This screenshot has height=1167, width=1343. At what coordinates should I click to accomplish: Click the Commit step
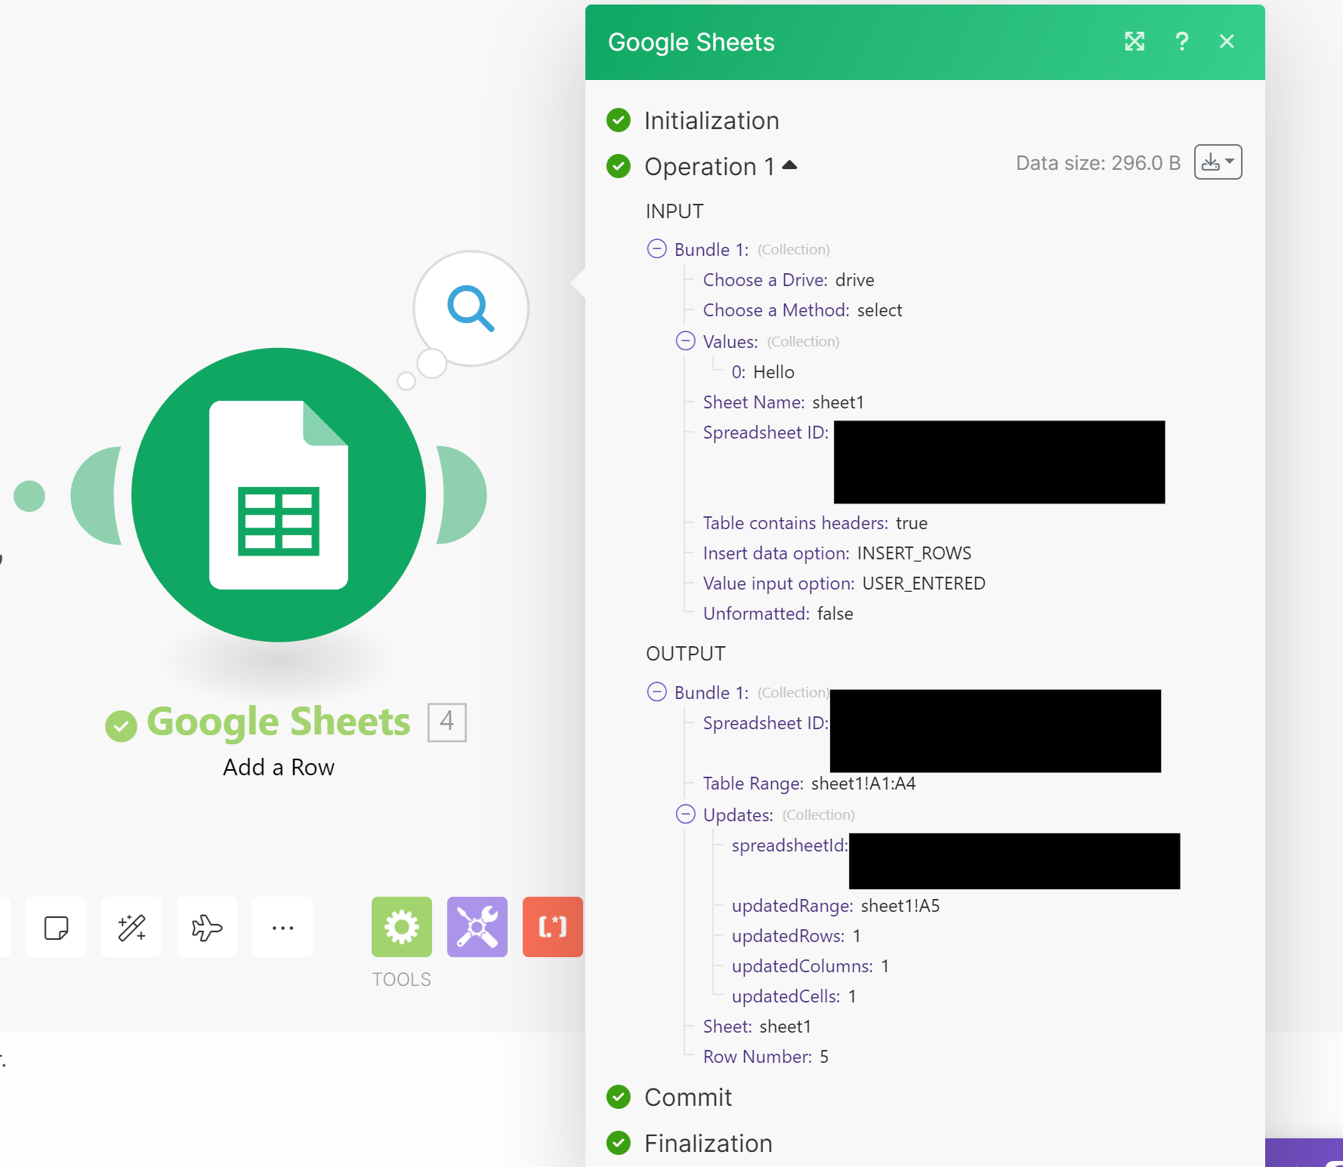point(688,1098)
